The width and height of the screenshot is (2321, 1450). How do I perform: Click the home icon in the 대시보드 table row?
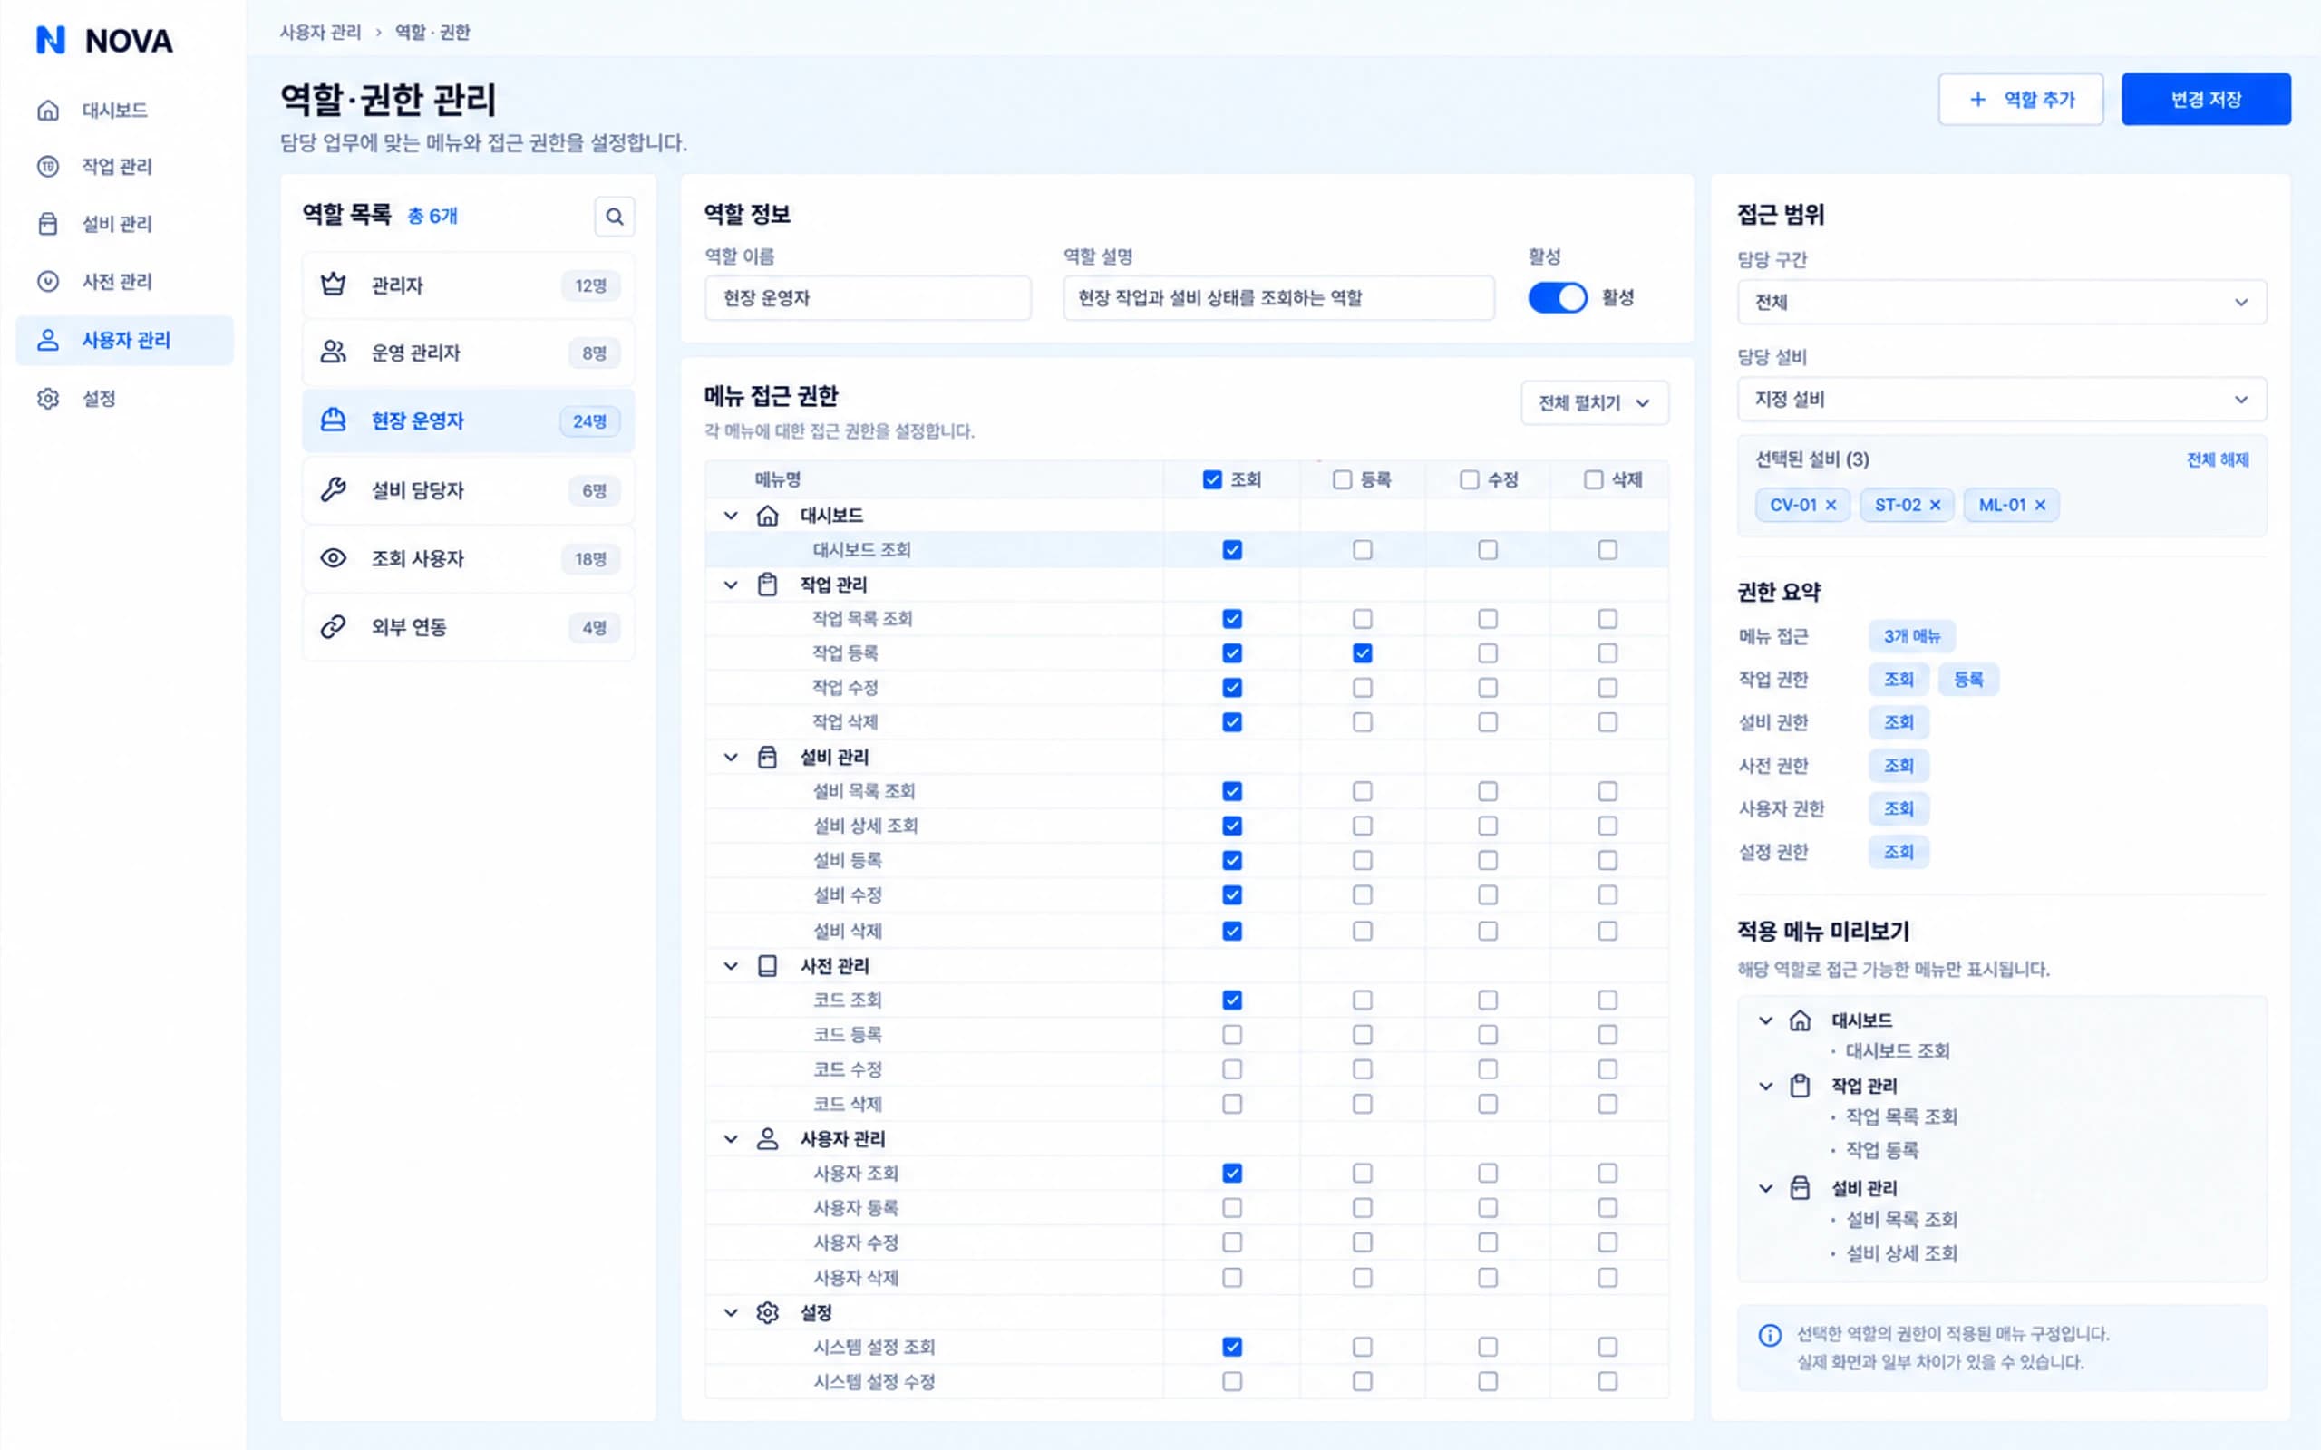[767, 516]
